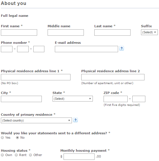Choose Rent as housing status
This screenshot has height=161, width=159.
pos(16,155)
